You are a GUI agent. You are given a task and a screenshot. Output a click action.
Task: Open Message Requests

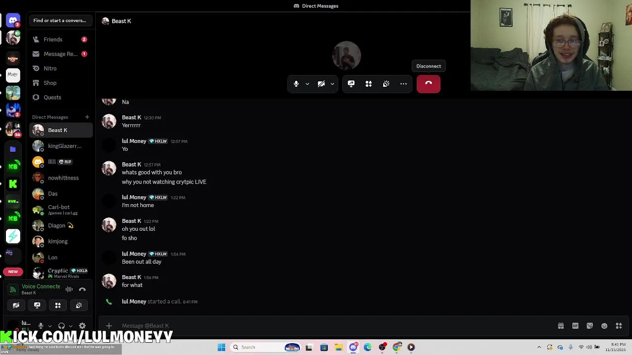pyautogui.click(x=60, y=54)
